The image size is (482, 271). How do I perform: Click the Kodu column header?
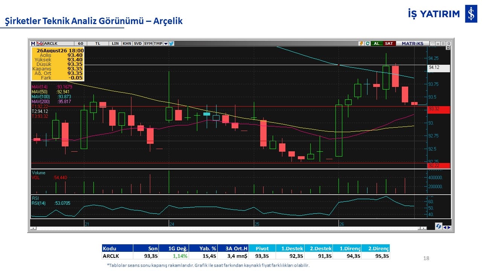tap(117, 248)
